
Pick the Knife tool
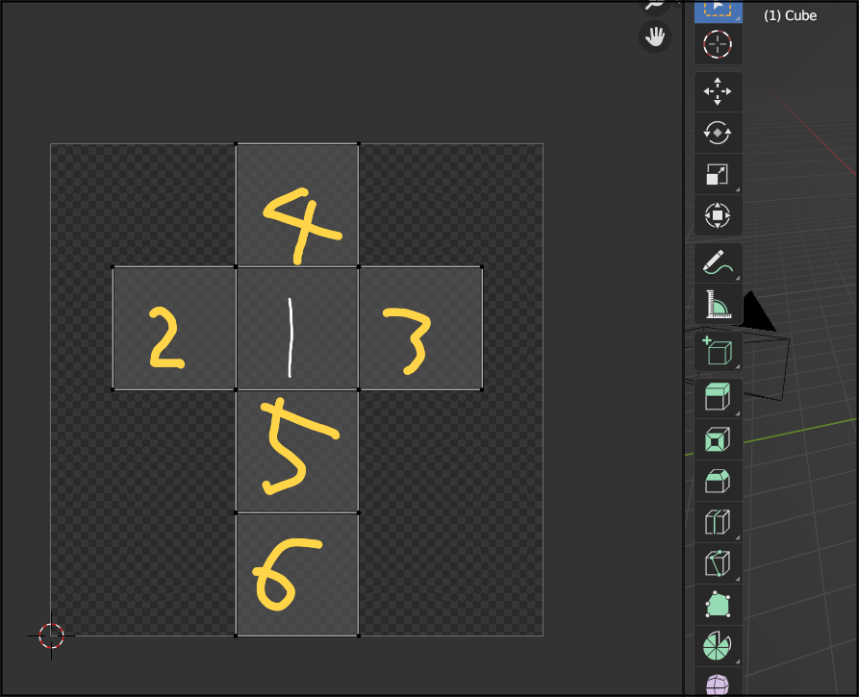(719, 563)
